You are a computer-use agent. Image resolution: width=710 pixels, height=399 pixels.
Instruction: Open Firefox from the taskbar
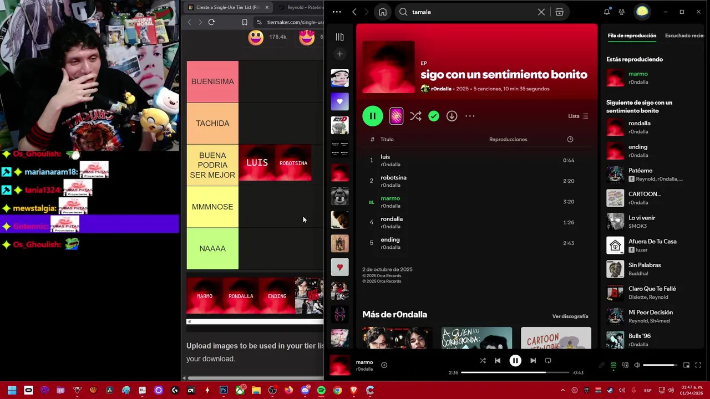tap(288, 390)
